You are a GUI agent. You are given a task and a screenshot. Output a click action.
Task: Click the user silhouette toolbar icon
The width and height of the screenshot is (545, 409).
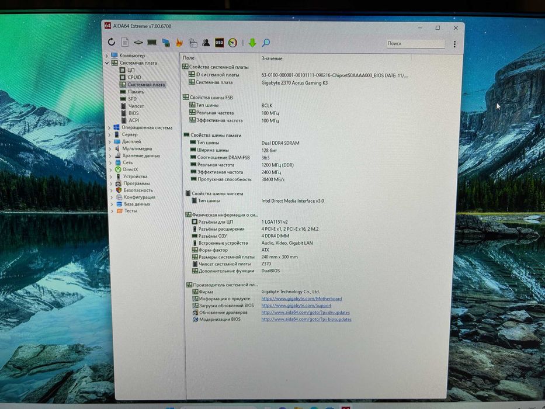[206, 43]
